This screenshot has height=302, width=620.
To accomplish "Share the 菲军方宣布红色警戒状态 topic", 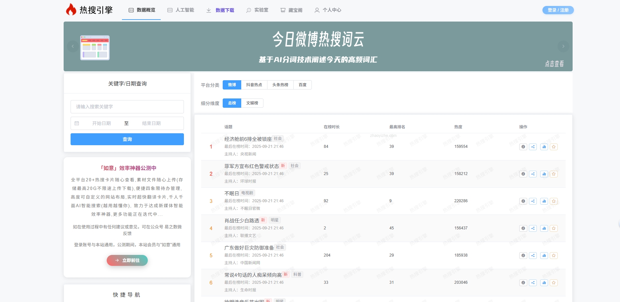I will [x=534, y=174].
